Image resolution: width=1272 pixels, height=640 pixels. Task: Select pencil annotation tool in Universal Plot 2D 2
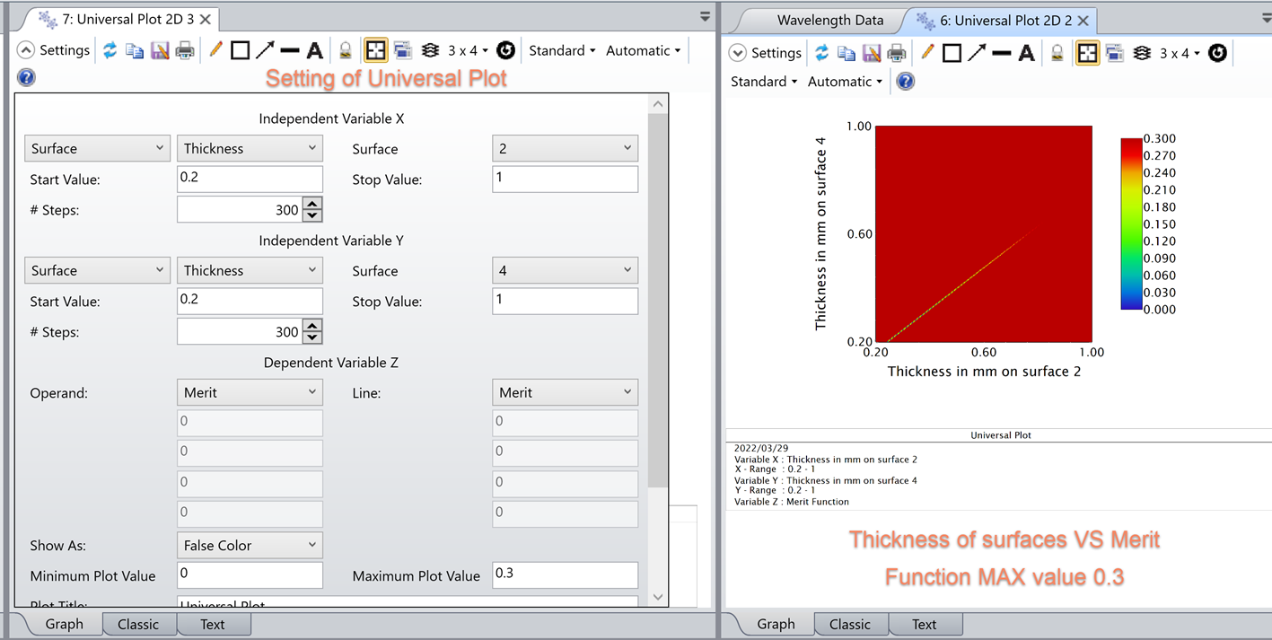click(x=927, y=53)
